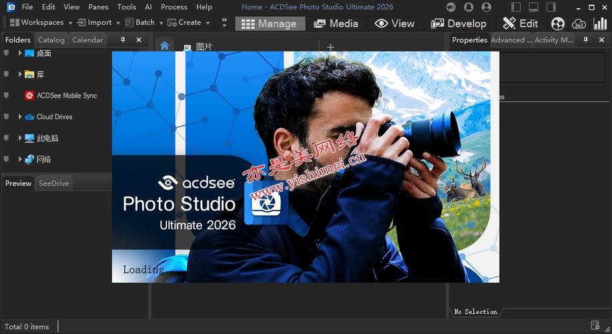The height and width of the screenshot is (334, 612).
Task: Click the megaphone announcements icon
Action: click(x=451, y=7)
